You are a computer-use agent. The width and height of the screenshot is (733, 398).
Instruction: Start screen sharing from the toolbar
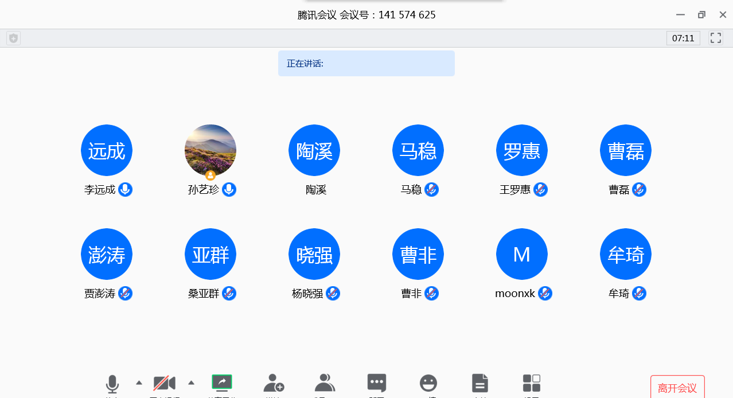(221, 383)
